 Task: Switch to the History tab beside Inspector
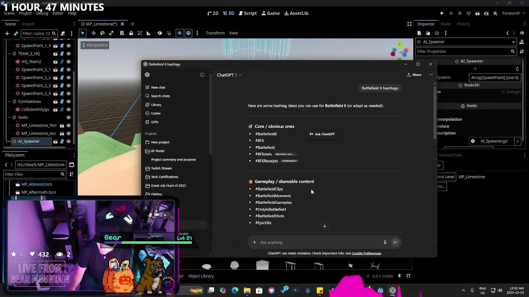click(x=463, y=24)
